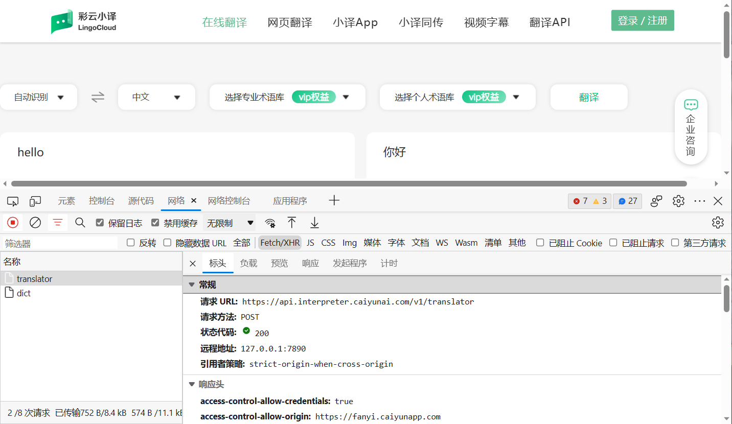Enable 隐藏数据 URL checkbox

pos(167,243)
